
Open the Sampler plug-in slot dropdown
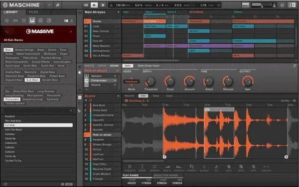115,76
